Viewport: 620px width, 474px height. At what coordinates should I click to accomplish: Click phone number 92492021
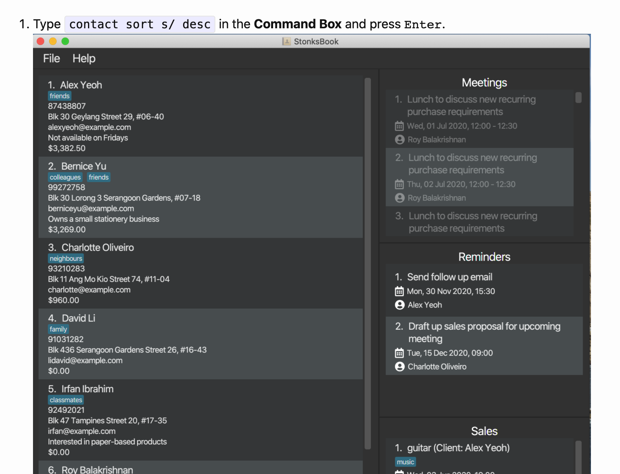[x=66, y=410]
